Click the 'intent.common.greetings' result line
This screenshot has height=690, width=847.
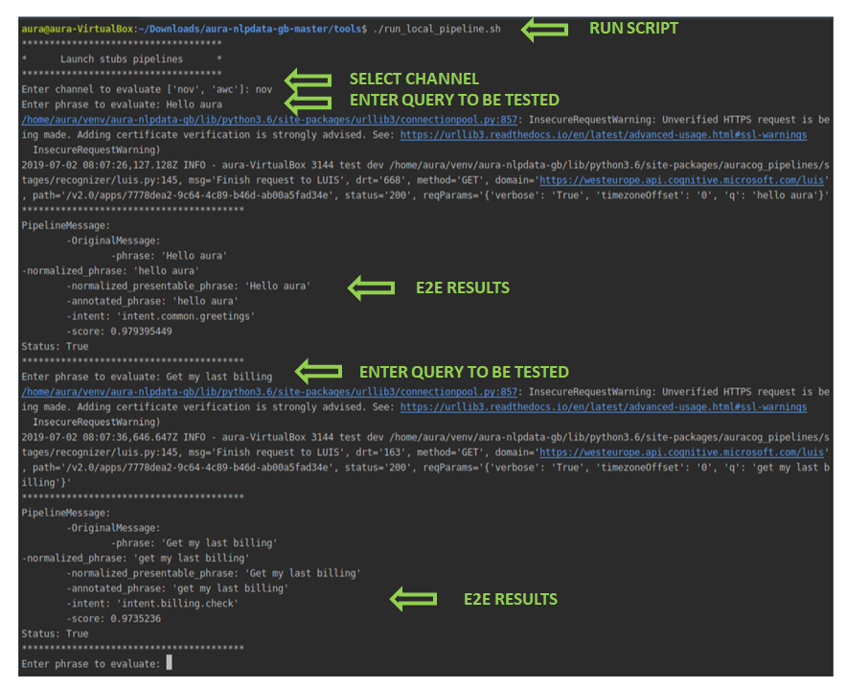(x=160, y=316)
